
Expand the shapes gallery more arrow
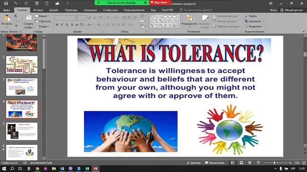pyautogui.click(x=179, y=25)
